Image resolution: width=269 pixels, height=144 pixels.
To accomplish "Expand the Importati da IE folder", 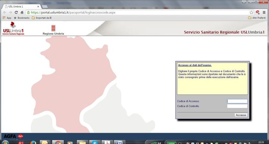I will tap(42, 18).
